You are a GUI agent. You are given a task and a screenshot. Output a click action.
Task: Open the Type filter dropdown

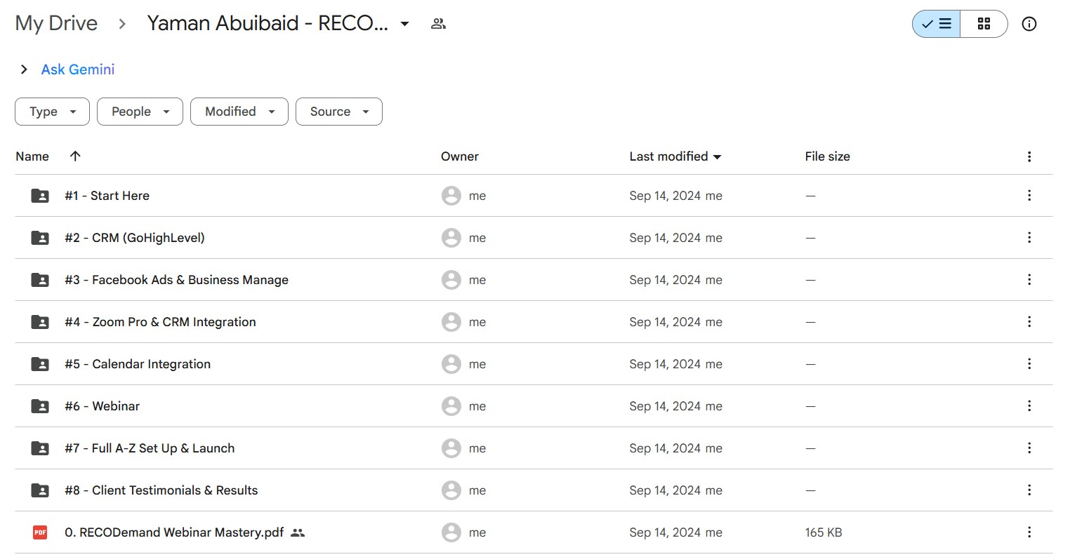(x=52, y=112)
